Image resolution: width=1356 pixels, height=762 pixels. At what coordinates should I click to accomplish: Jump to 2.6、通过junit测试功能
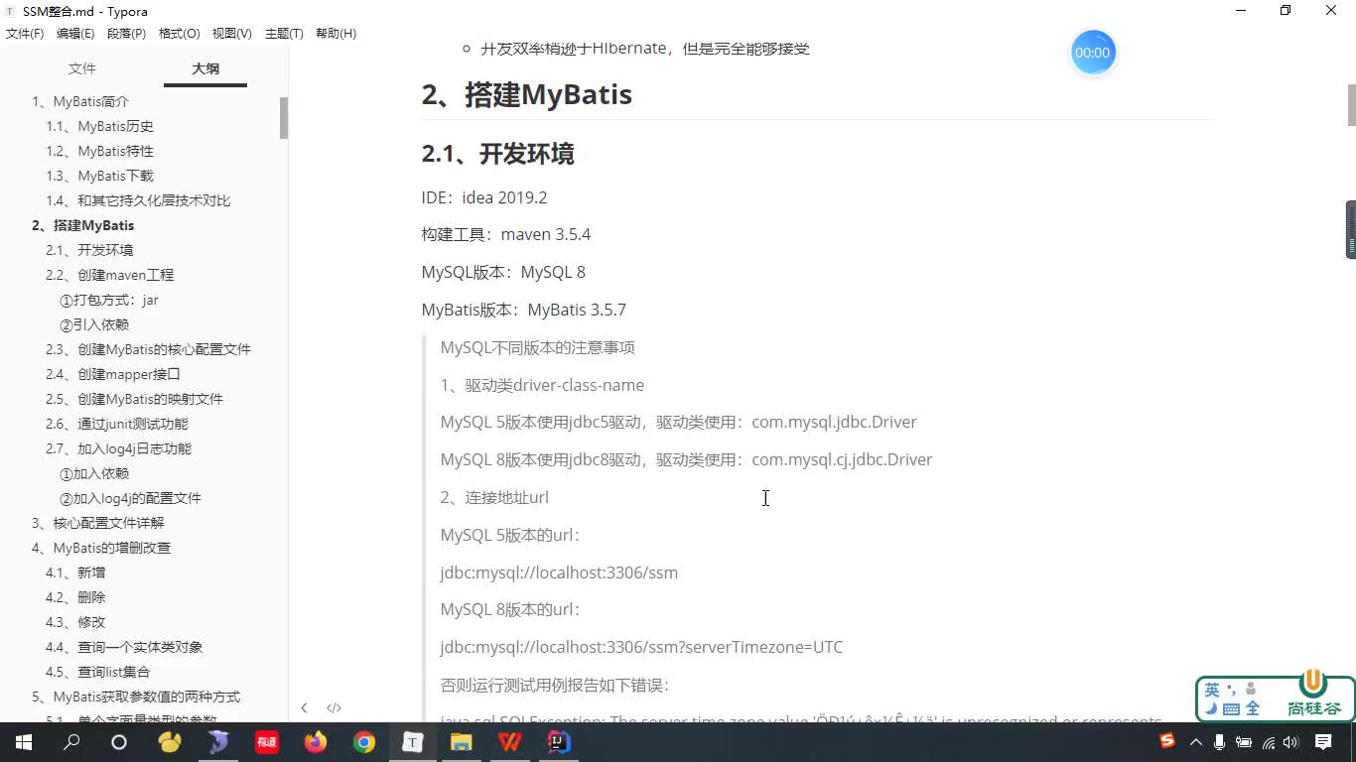click(116, 424)
